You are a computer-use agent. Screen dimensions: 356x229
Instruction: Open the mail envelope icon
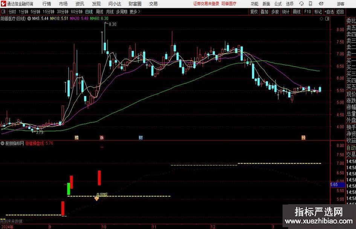point(321,4)
